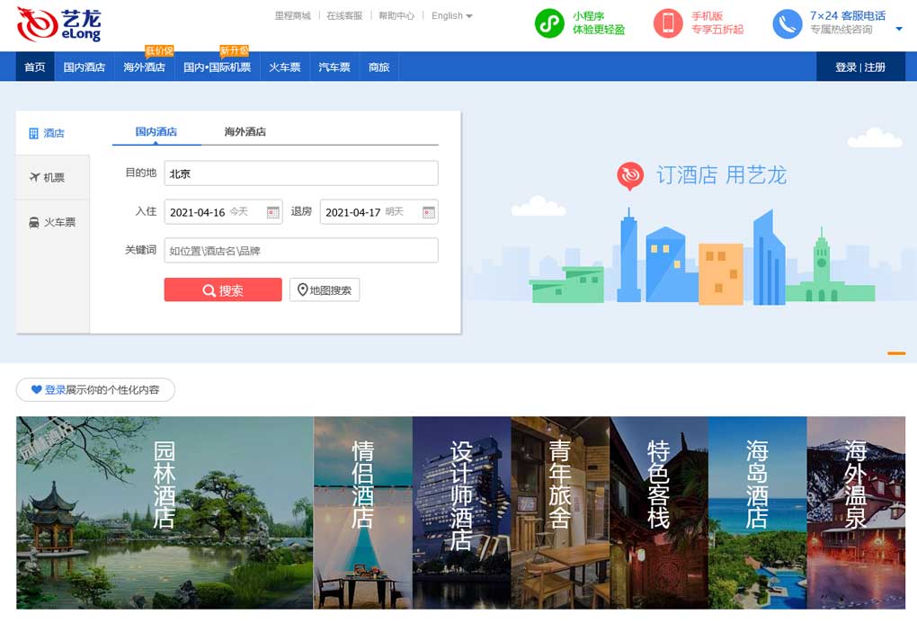
Task: Click the red mobile phone icon
Action: click(x=667, y=23)
